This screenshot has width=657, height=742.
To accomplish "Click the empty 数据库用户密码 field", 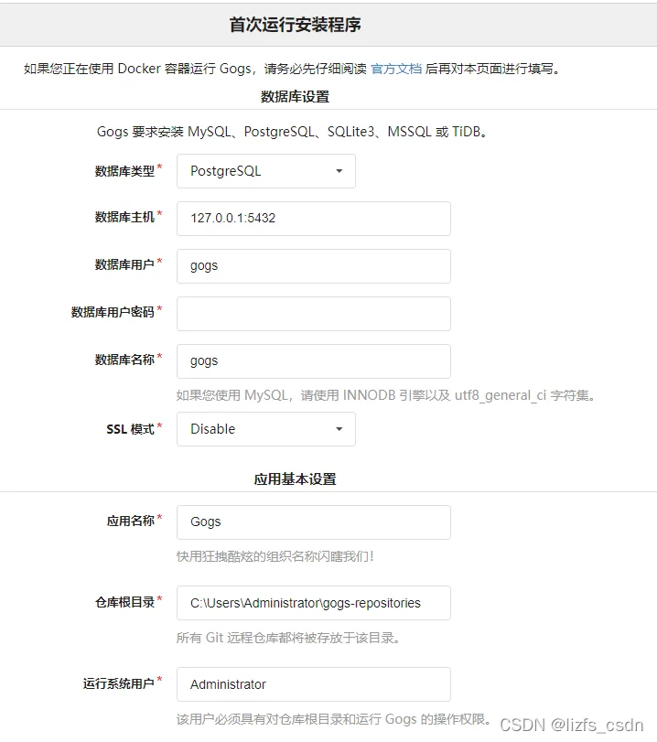I will 313,313.
